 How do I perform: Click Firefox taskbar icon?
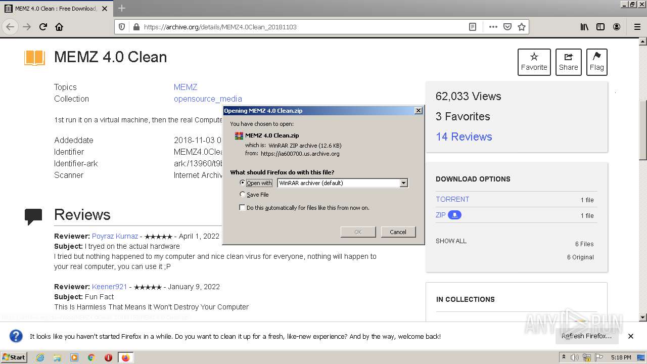pyautogui.click(x=125, y=357)
